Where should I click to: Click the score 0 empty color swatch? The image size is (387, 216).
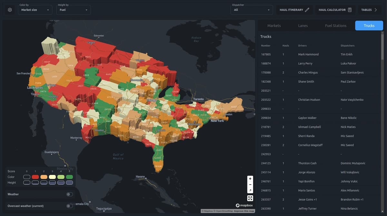tap(27, 177)
